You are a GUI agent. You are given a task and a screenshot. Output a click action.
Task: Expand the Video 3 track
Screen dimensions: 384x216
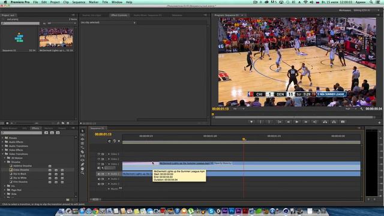(109, 154)
